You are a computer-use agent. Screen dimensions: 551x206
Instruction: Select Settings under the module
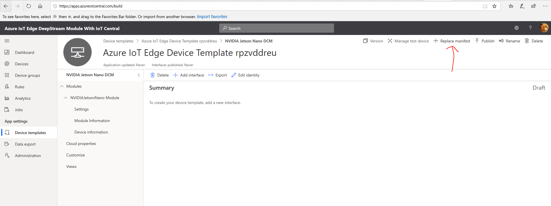[x=82, y=109]
